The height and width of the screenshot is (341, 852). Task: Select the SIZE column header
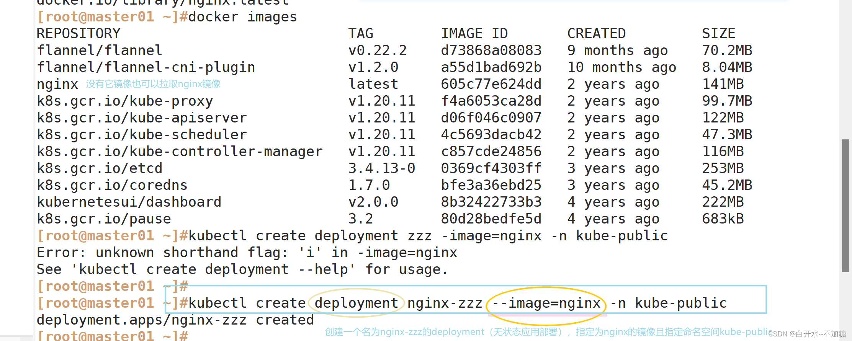tap(719, 34)
